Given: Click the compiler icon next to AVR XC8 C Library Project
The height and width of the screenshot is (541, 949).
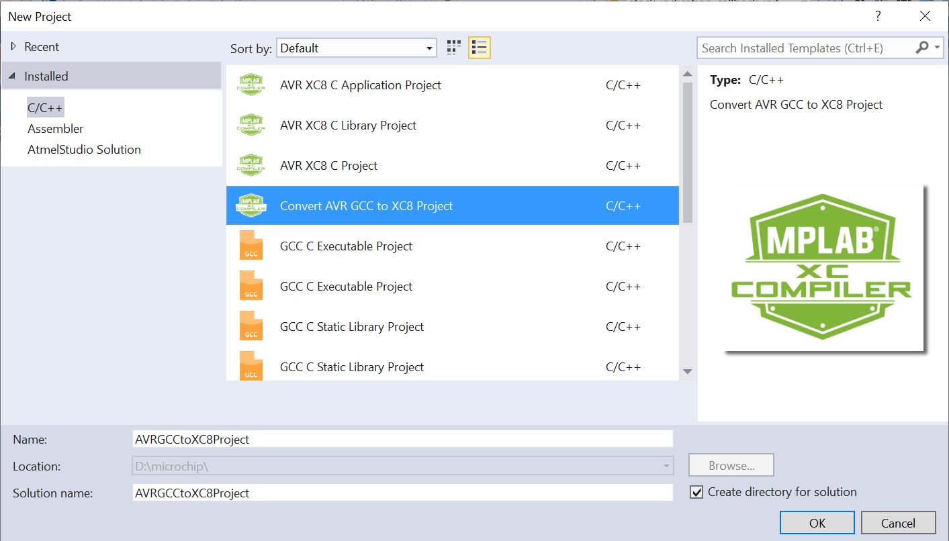Looking at the screenshot, I should [x=251, y=125].
